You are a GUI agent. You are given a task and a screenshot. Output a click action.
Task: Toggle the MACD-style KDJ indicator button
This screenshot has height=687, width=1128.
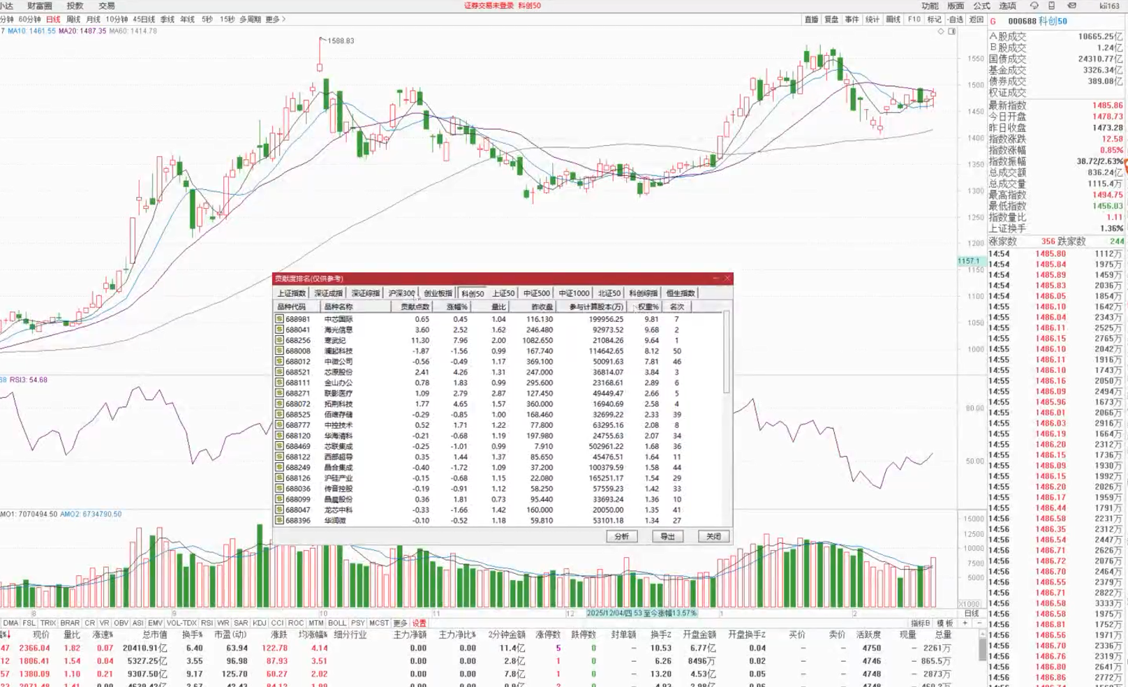coord(260,623)
